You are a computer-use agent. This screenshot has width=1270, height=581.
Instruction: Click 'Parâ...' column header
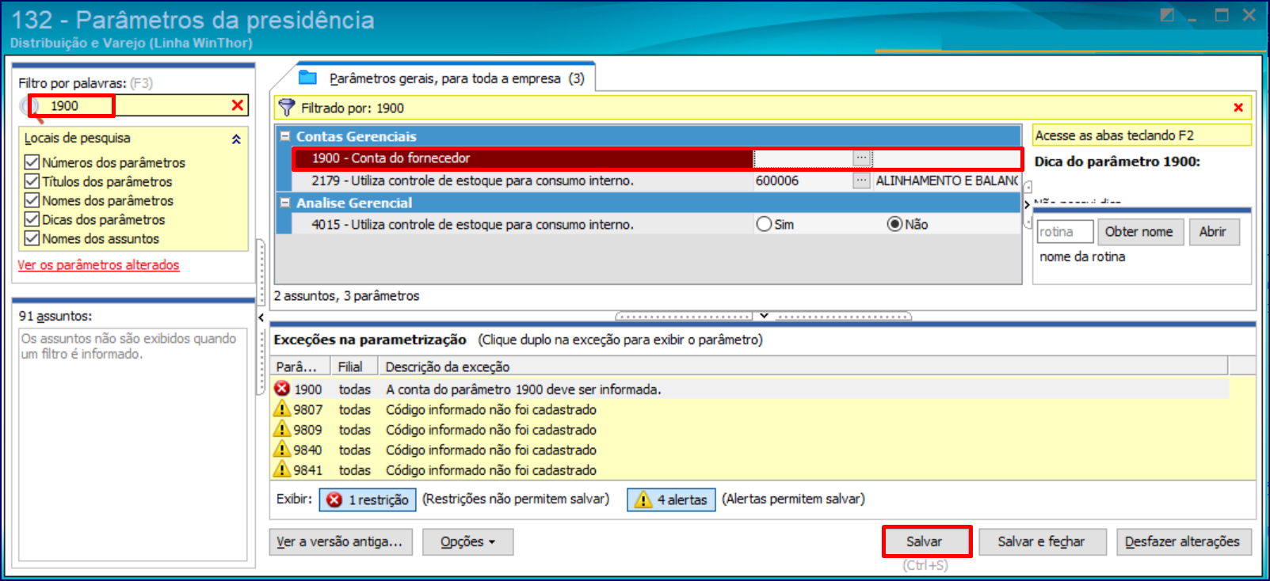click(x=301, y=366)
